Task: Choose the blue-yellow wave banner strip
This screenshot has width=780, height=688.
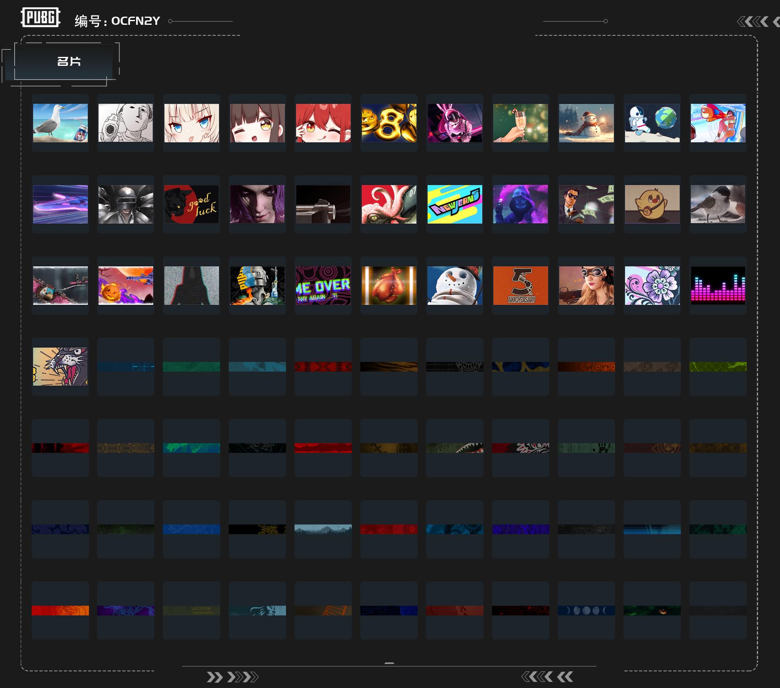Action: (x=521, y=367)
